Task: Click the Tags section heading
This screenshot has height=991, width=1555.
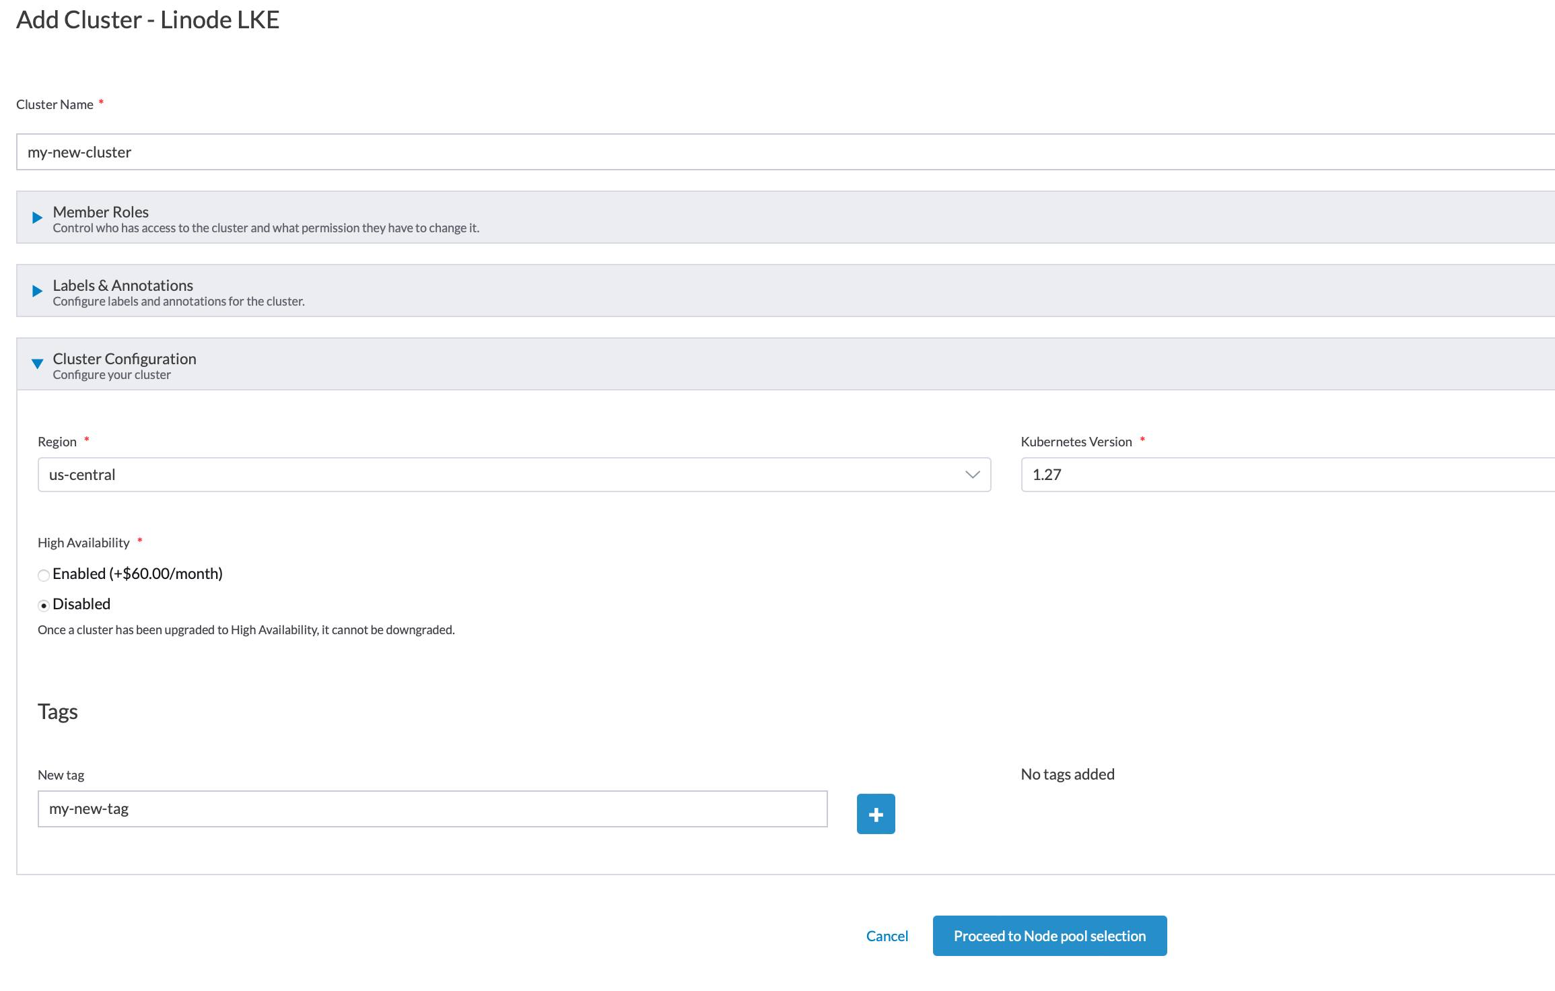Action: tap(58, 712)
